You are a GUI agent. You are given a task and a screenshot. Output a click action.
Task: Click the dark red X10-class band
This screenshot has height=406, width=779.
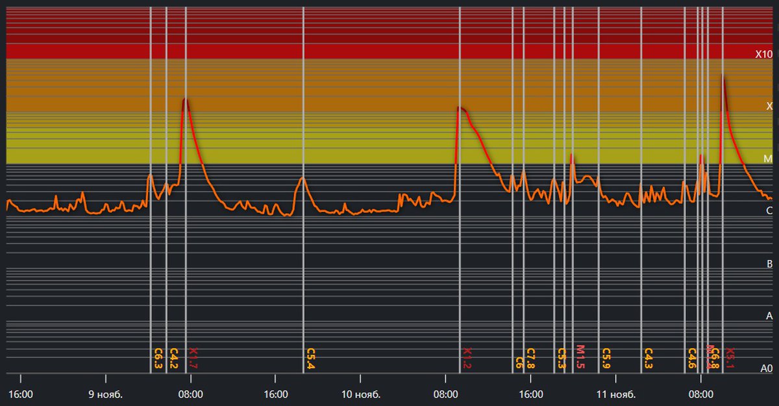[x=325, y=32]
